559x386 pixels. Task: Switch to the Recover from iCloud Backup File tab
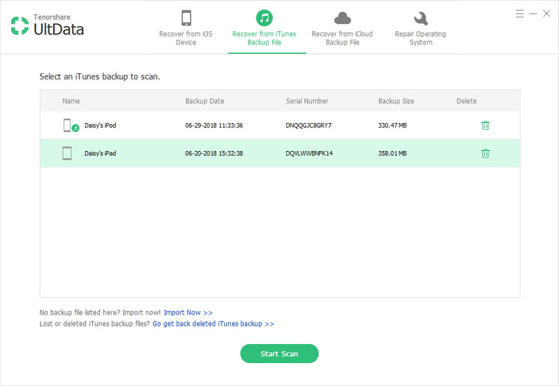[x=343, y=34]
